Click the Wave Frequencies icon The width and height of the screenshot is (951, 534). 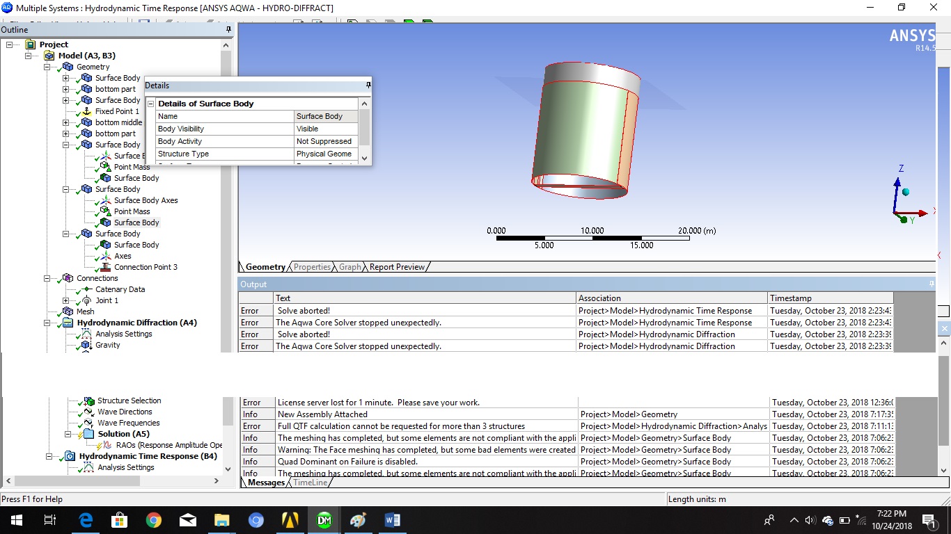88,423
